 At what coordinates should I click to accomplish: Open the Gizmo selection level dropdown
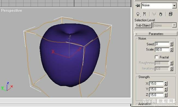coord(174,25)
